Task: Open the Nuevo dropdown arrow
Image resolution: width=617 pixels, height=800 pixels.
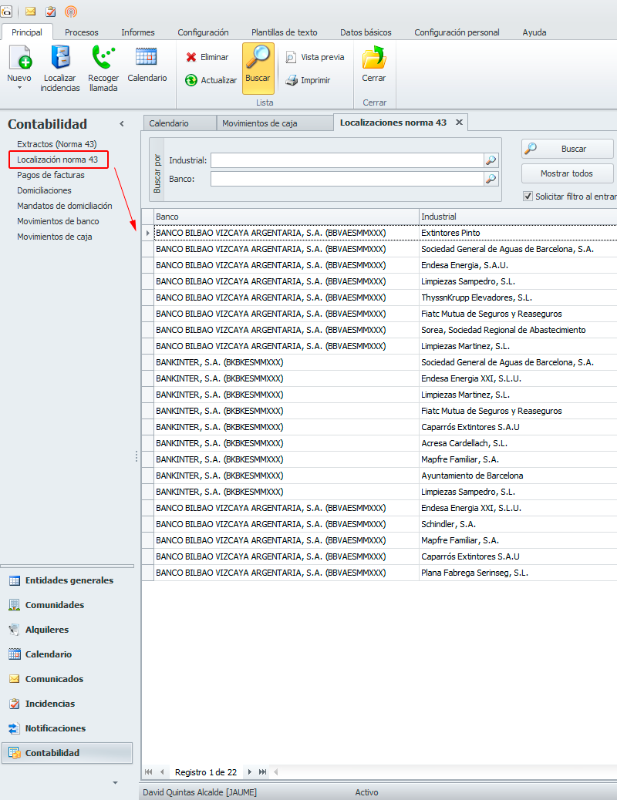Action: (x=19, y=88)
